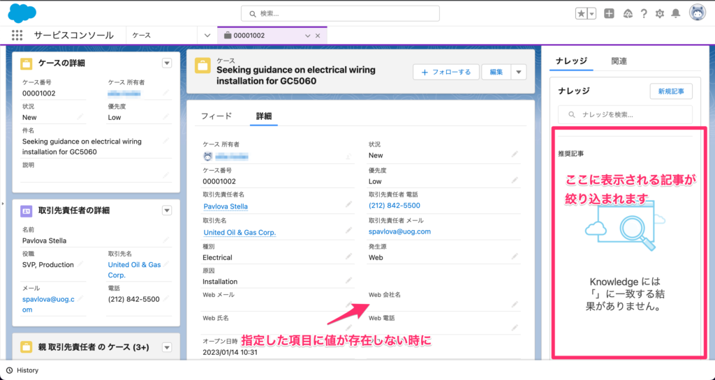Click the ナレッジを検索 search field
715x380 pixels.
[625, 114]
